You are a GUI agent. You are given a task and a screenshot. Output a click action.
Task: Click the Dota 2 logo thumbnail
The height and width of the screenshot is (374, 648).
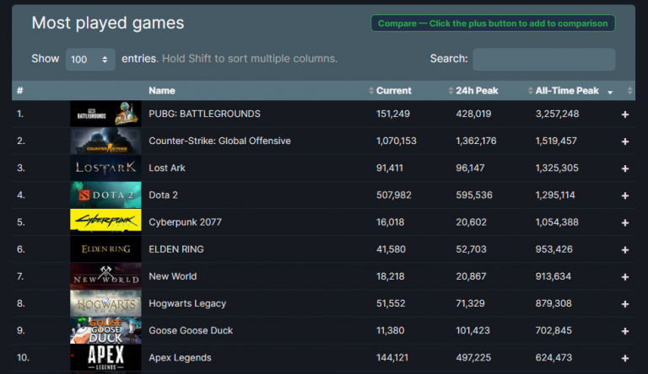(x=105, y=195)
